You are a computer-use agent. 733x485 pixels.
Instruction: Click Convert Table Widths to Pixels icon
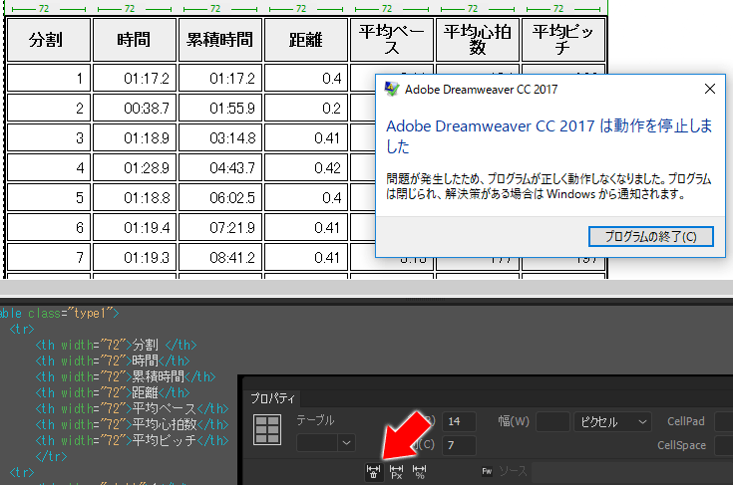[396, 472]
